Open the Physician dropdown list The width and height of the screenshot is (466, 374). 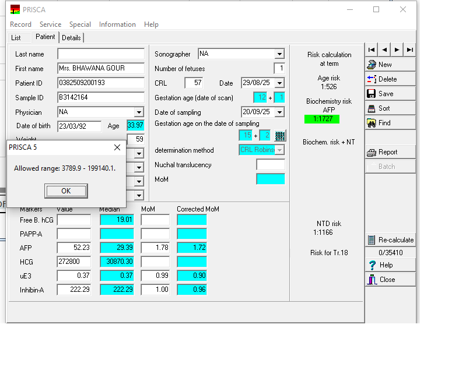pos(139,112)
